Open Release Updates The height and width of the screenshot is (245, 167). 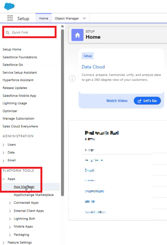[15, 88]
